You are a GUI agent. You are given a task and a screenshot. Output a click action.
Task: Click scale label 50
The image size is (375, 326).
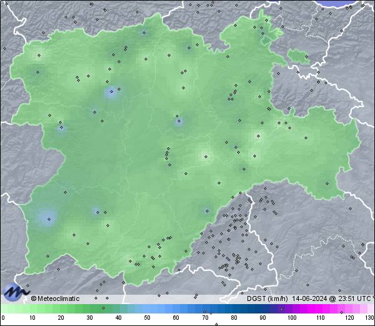(x=147, y=318)
